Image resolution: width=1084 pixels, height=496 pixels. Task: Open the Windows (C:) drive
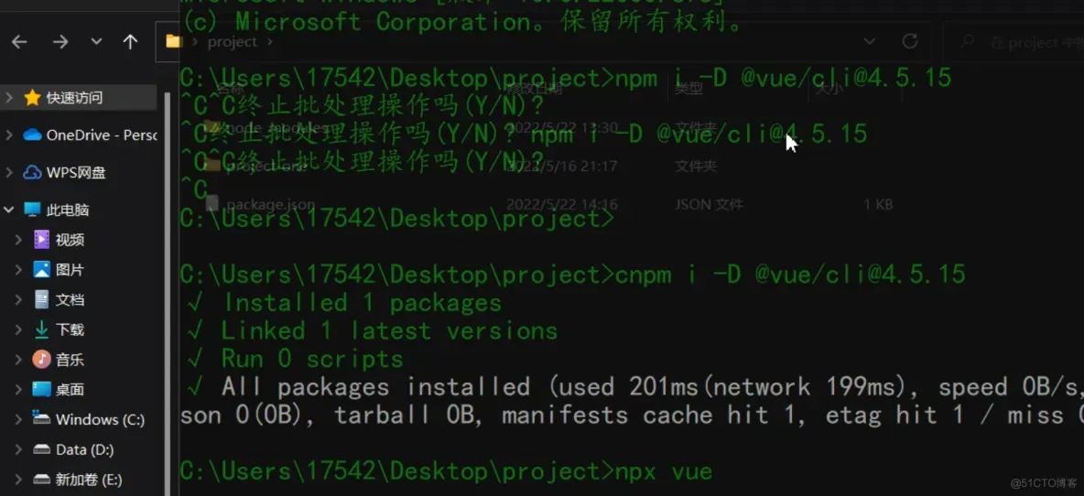click(x=99, y=420)
